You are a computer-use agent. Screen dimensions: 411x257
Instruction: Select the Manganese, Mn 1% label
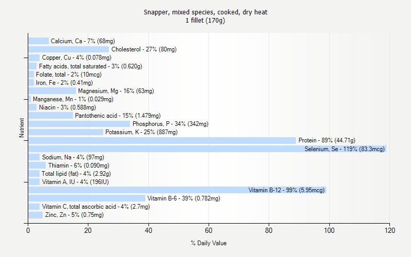click(x=73, y=99)
